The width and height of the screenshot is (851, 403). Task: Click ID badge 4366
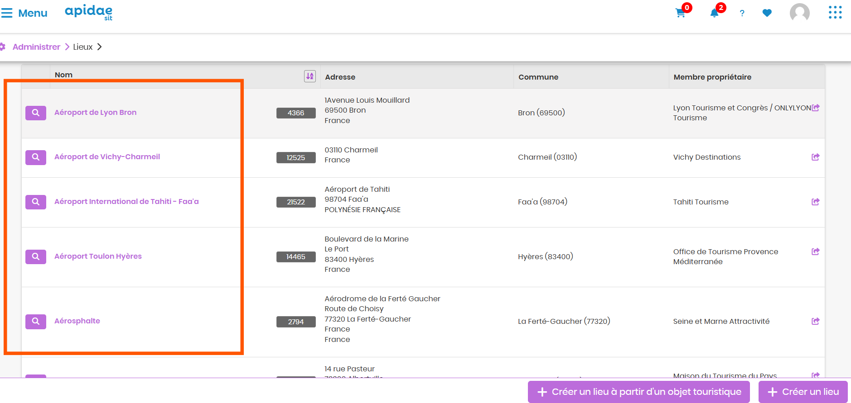pos(296,113)
